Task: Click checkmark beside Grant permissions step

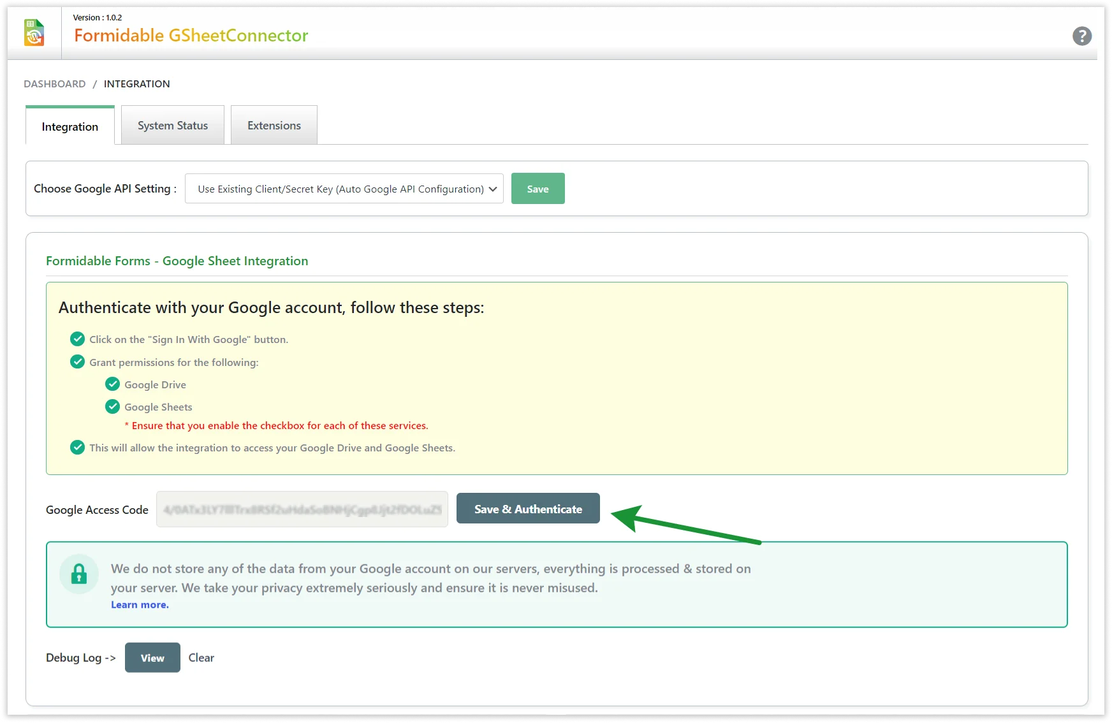Action: point(77,361)
